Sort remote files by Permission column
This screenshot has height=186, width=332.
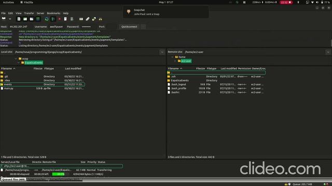(244, 69)
